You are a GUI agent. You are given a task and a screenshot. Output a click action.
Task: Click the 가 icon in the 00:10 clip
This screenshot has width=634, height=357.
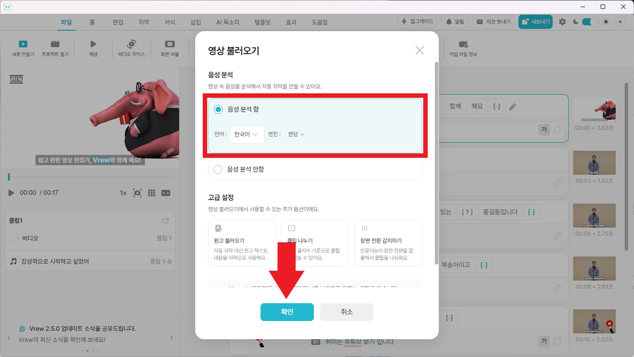pos(544,341)
